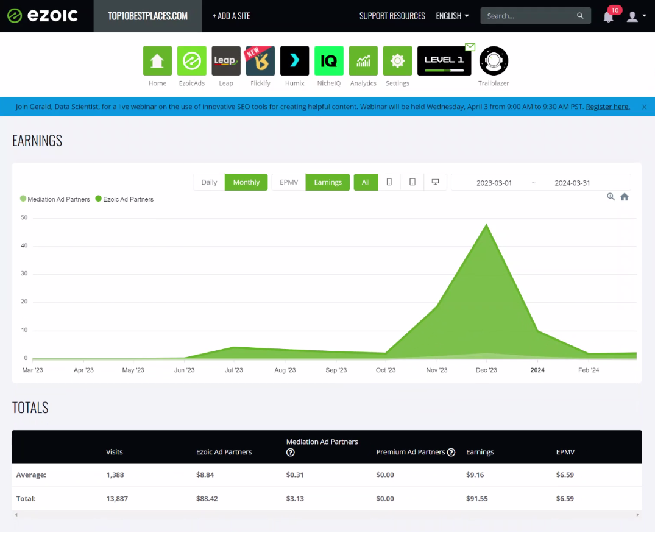Open Support Resources menu
Image resolution: width=655 pixels, height=533 pixels.
392,16
